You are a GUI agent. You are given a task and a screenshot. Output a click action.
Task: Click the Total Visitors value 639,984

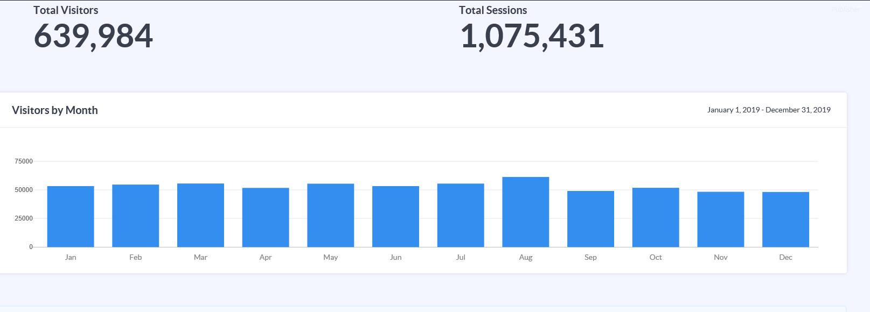point(93,36)
